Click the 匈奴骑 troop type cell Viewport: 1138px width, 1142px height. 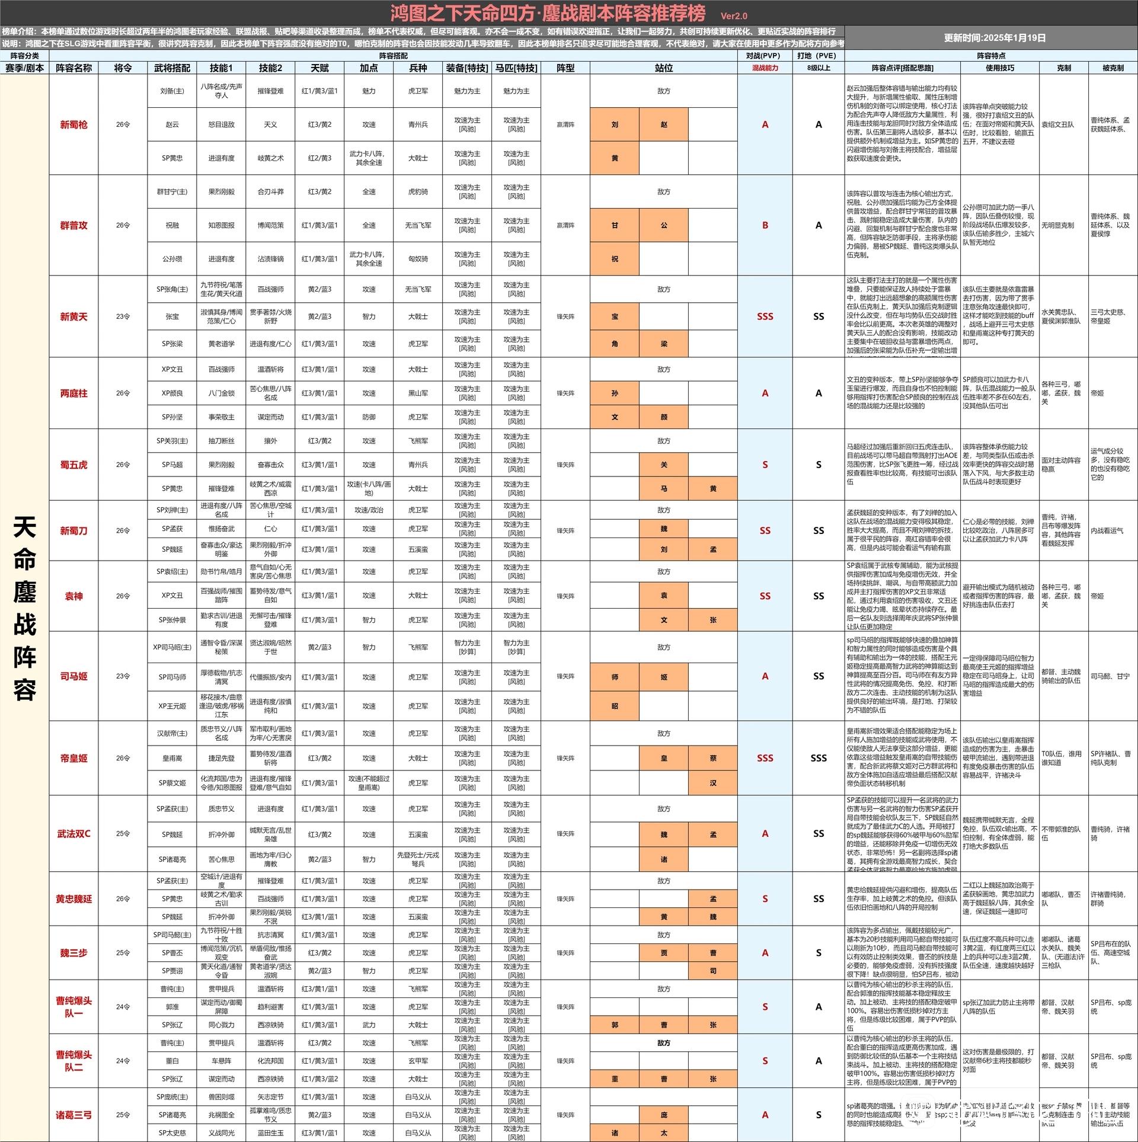tap(418, 258)
